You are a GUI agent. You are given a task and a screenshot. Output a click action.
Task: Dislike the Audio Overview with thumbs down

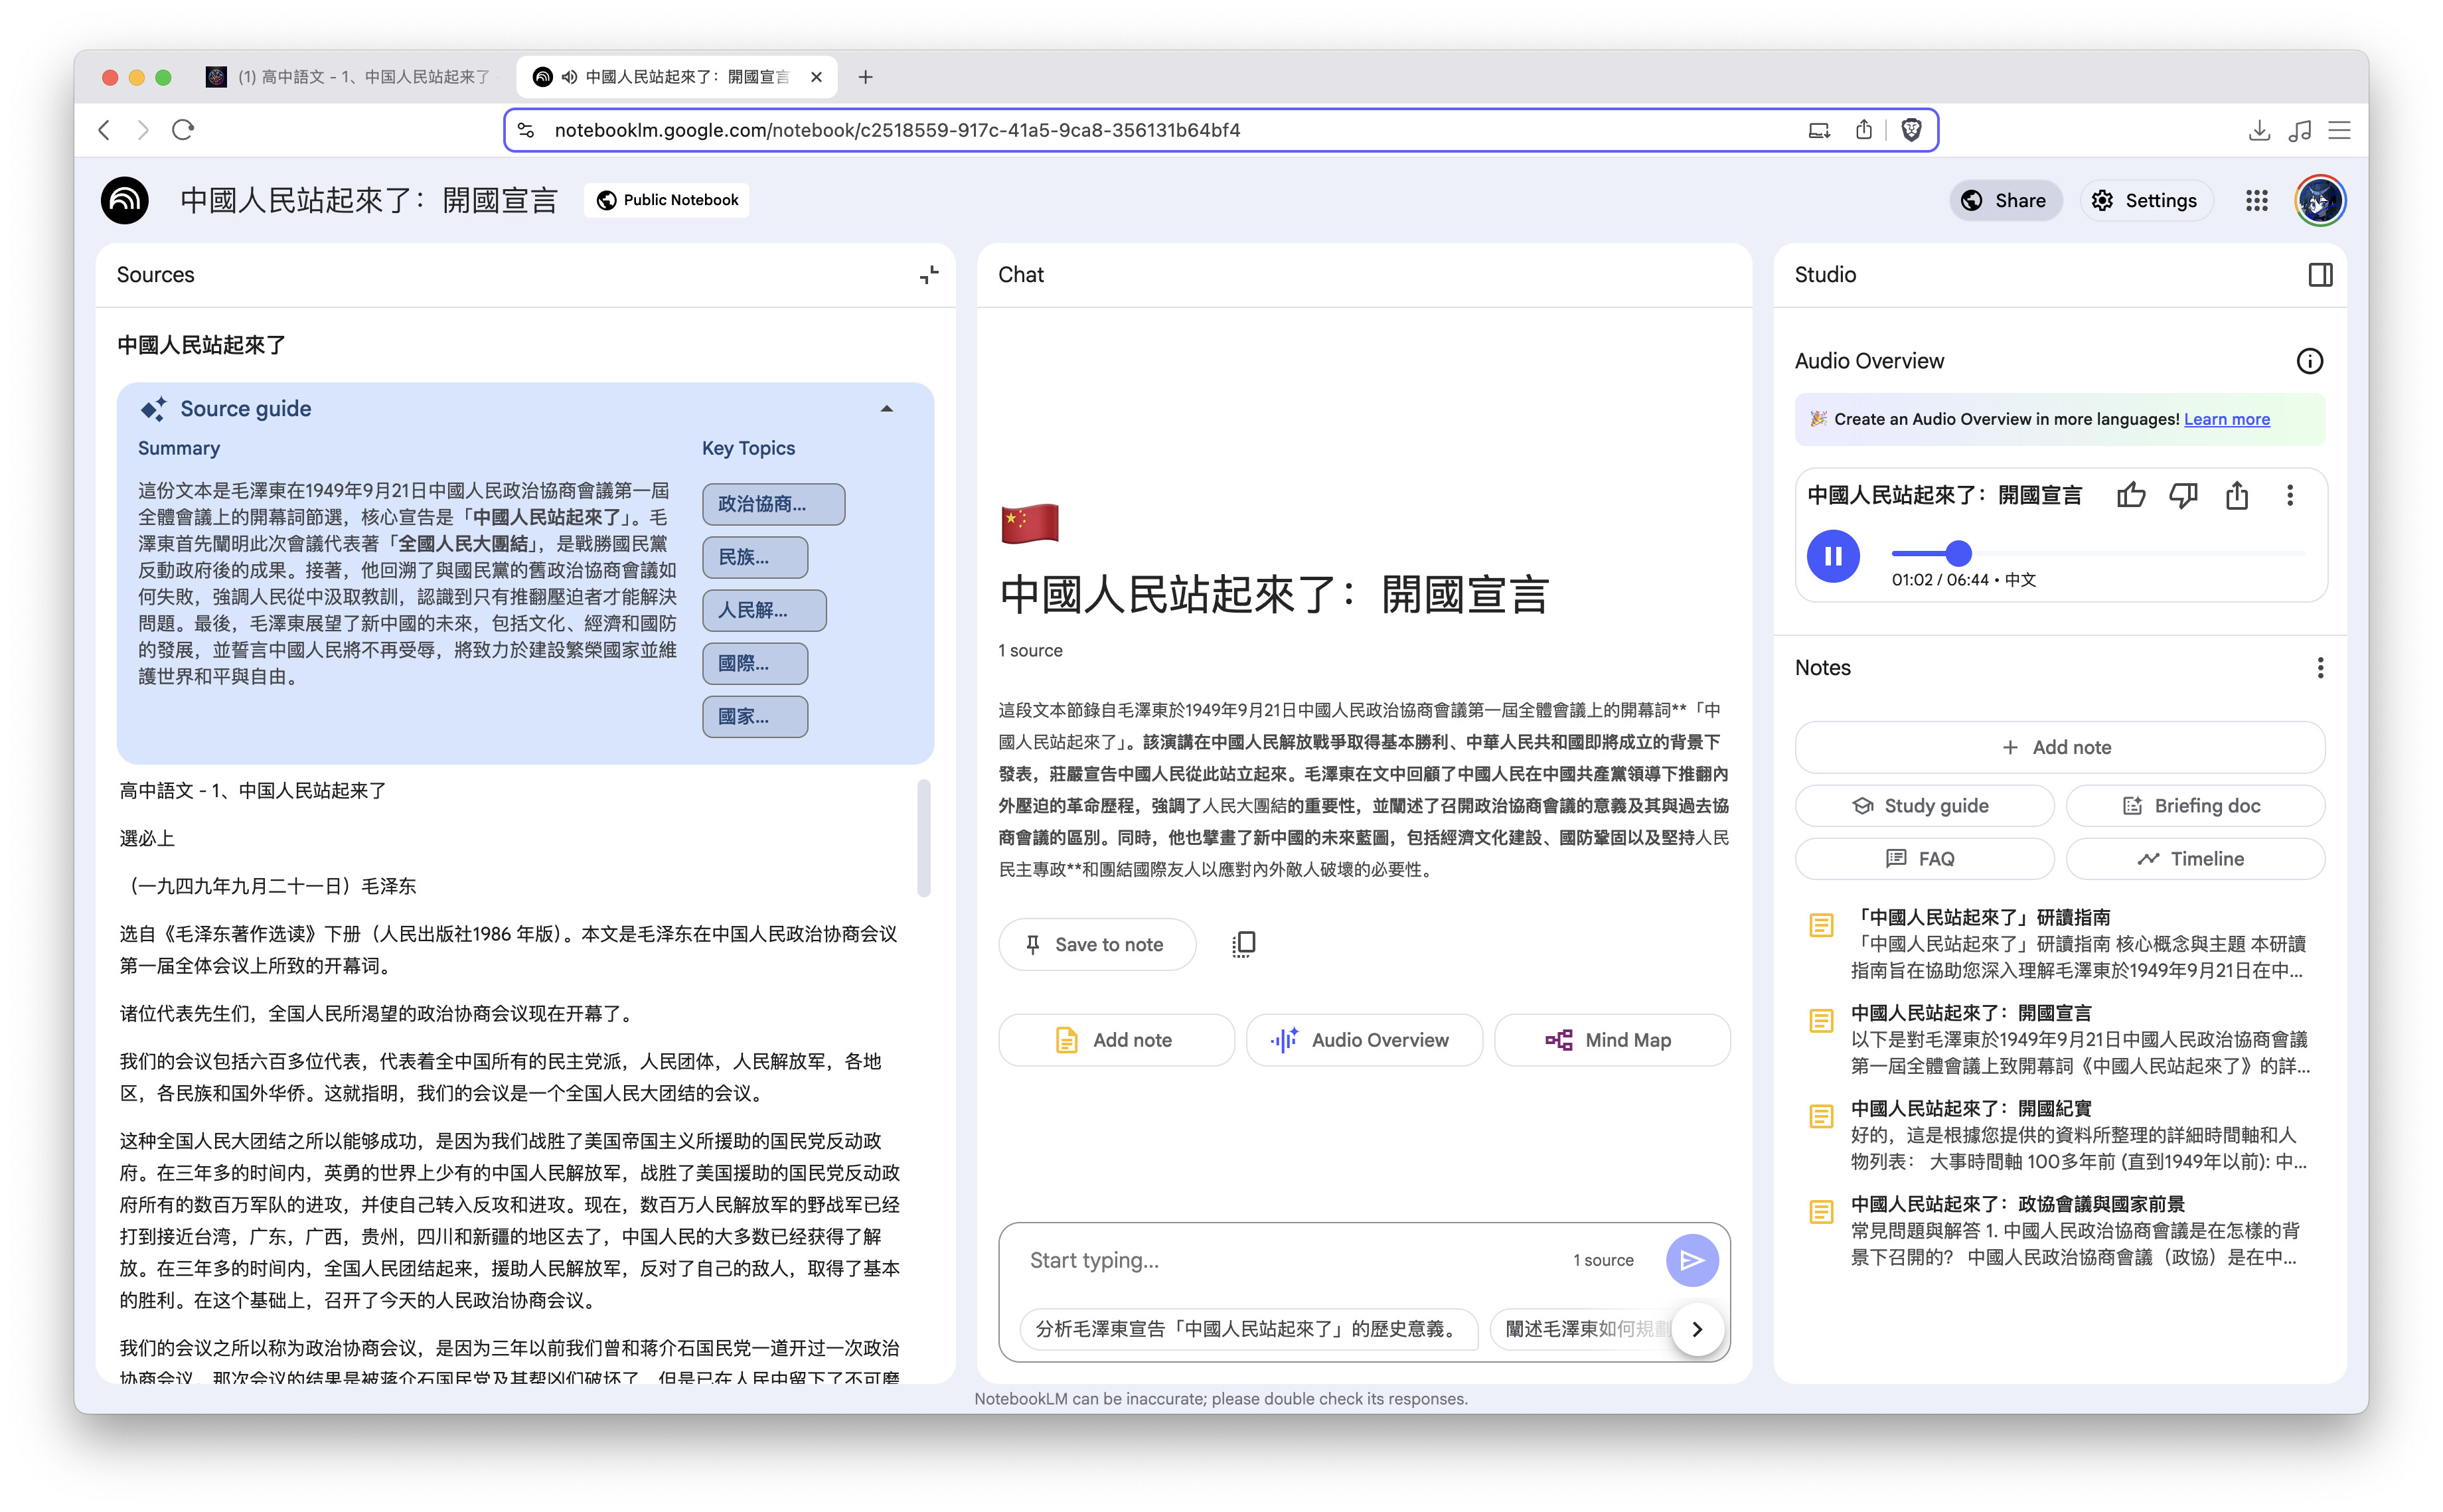pyautogui.click(x=2184, y=494)
